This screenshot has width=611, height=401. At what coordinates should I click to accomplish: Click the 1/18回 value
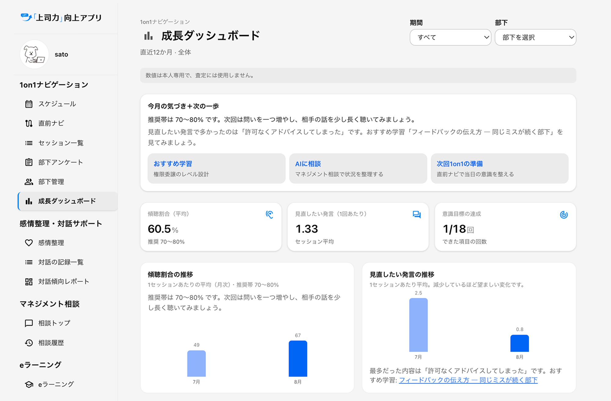point(458,229)
